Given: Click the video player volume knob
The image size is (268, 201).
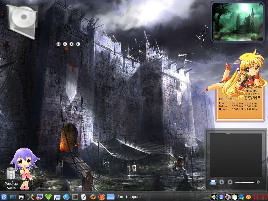Looking at the screenshot, I should click(x=258, y=182).
